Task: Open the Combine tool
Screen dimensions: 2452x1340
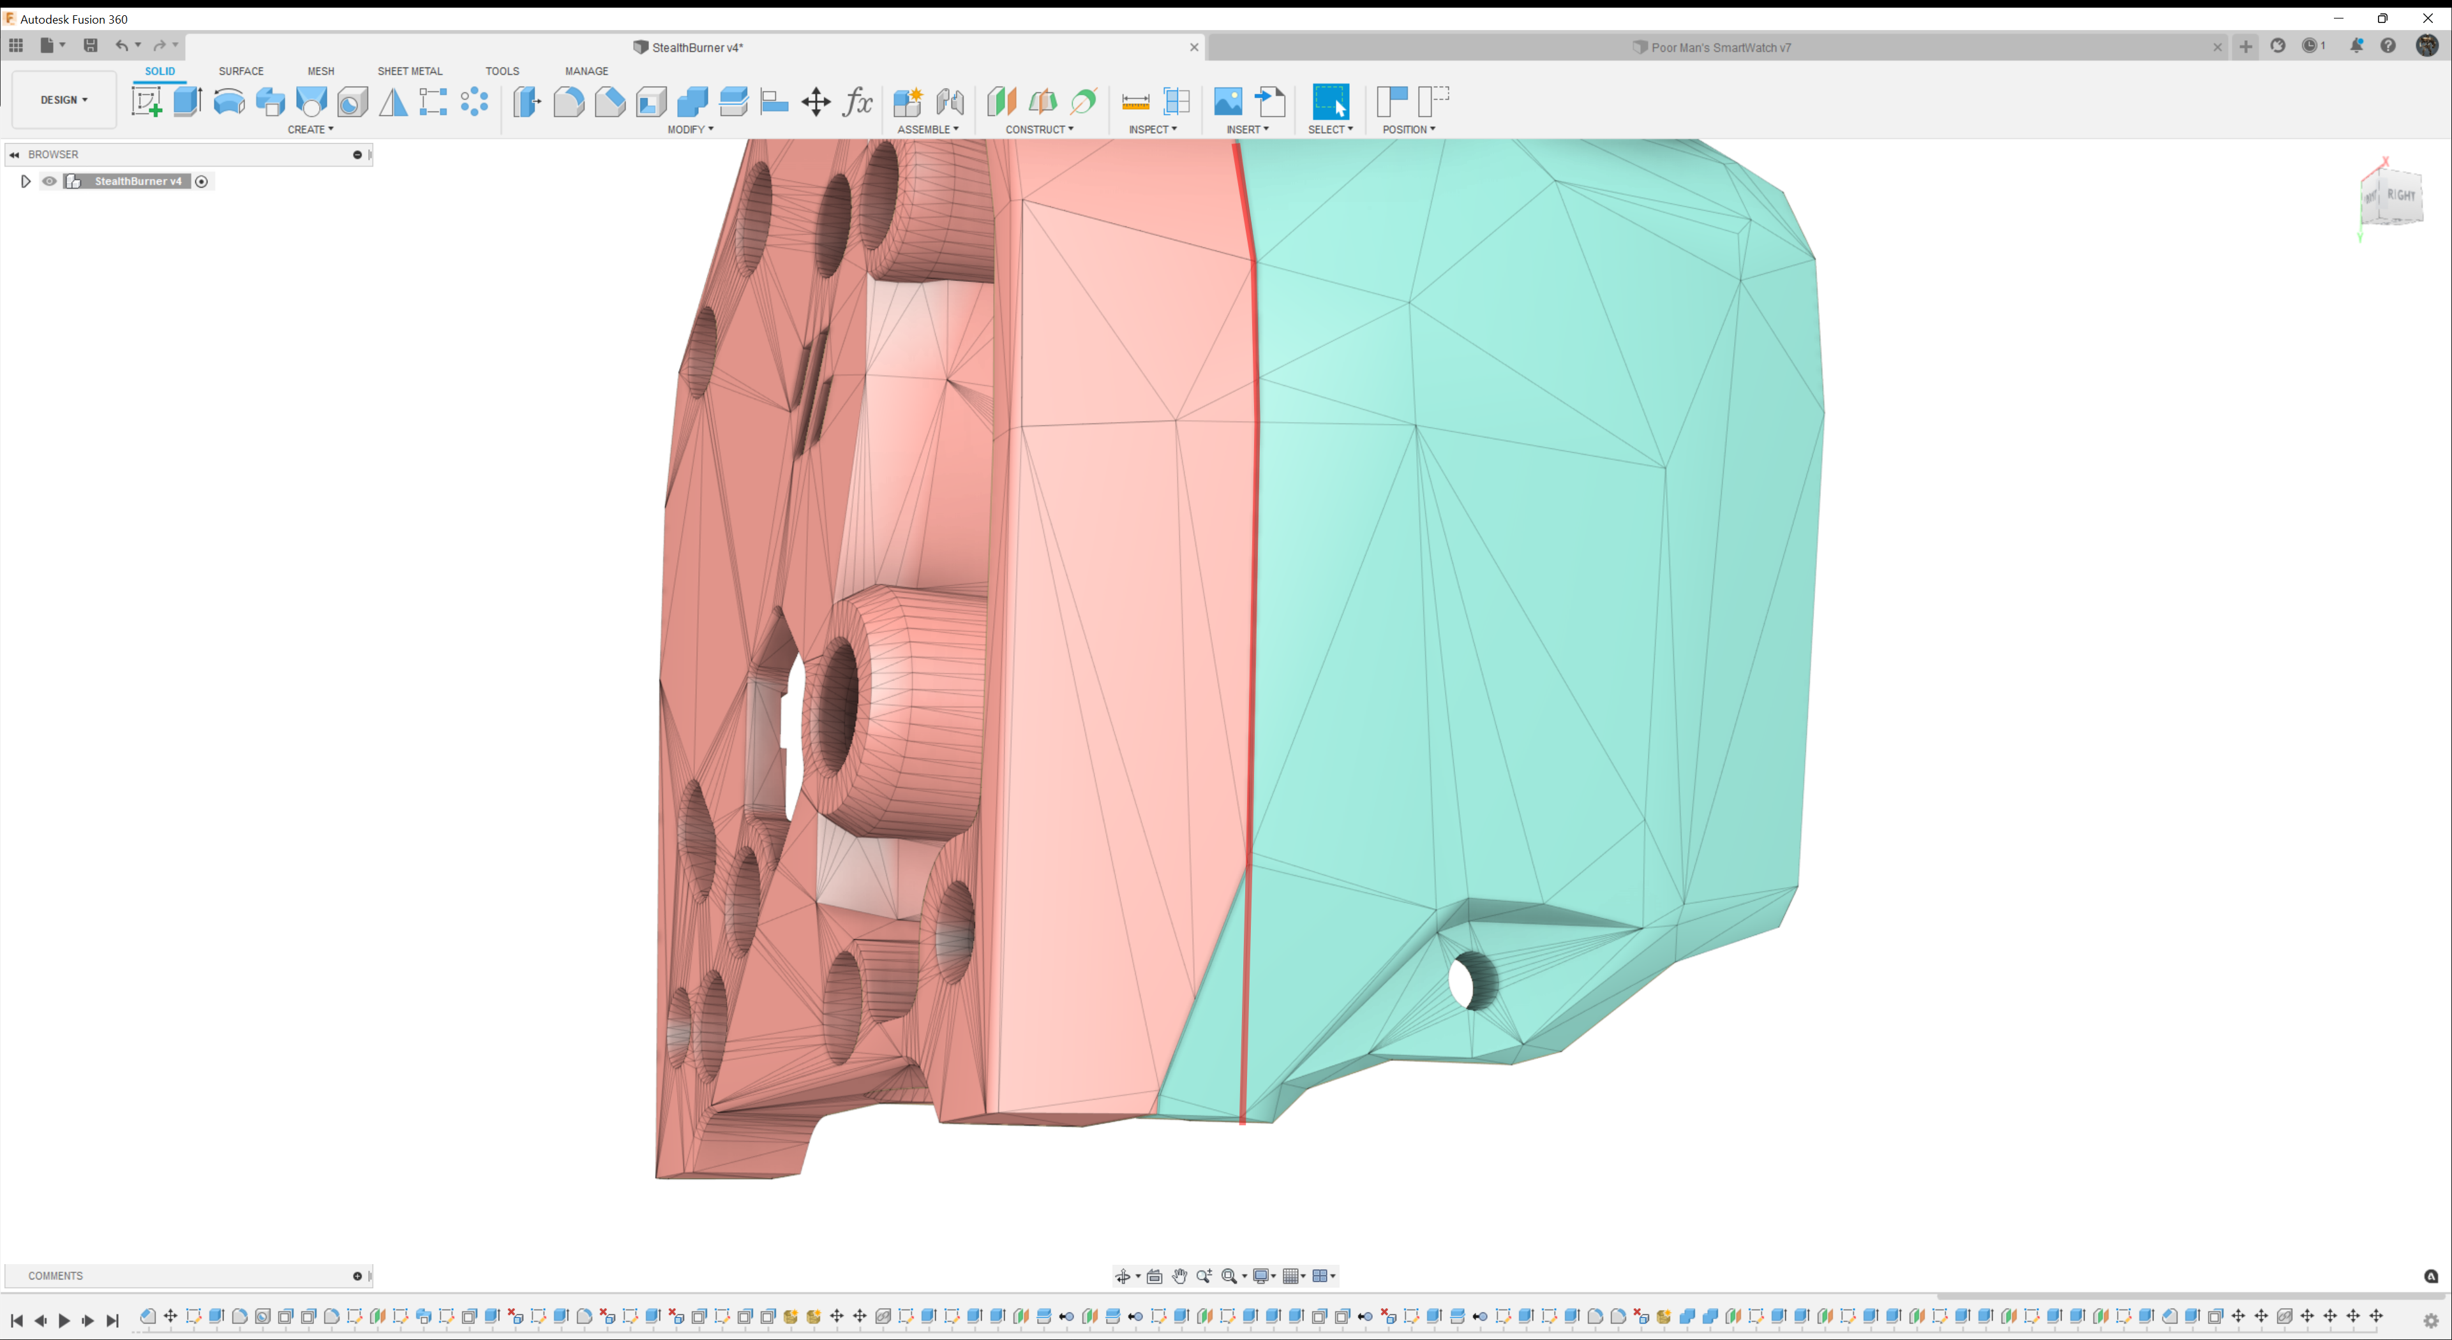Action: pos(692,101)
